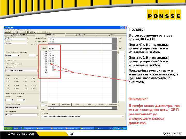Open tab number 3 next to Матрицы
This screenshot has height=139, width=186.
[x=80, y=35]
